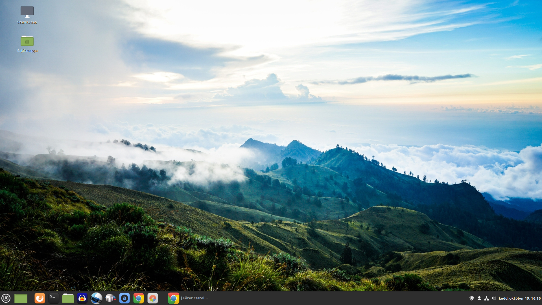Viewport: 542px width, 305px height.
Task: Open the calendar from the 'kedd, október 19' clock
Action: [519, 298]
